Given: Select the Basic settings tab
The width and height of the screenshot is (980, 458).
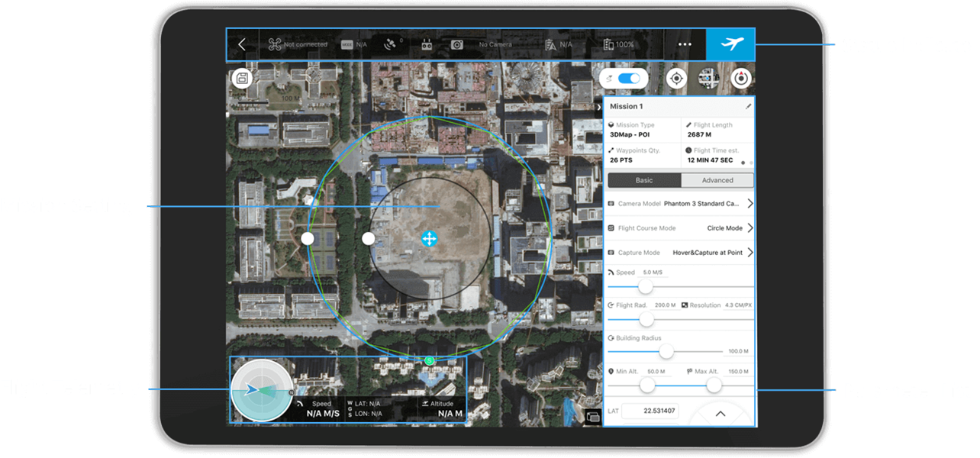Looking at the screenshot, I should pyautogui.click(x=644, y=180).
